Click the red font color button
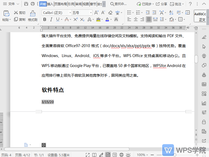 (x=107, y=19)
